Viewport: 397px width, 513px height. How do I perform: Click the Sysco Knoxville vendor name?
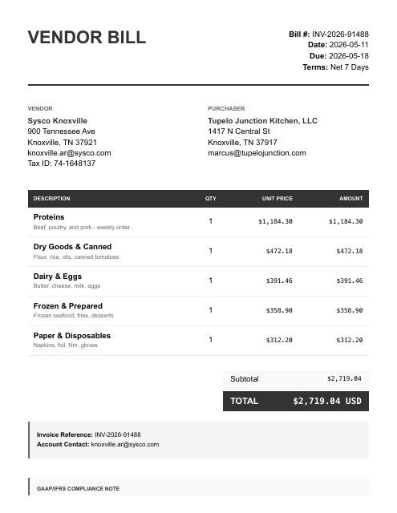click(57, 121)
